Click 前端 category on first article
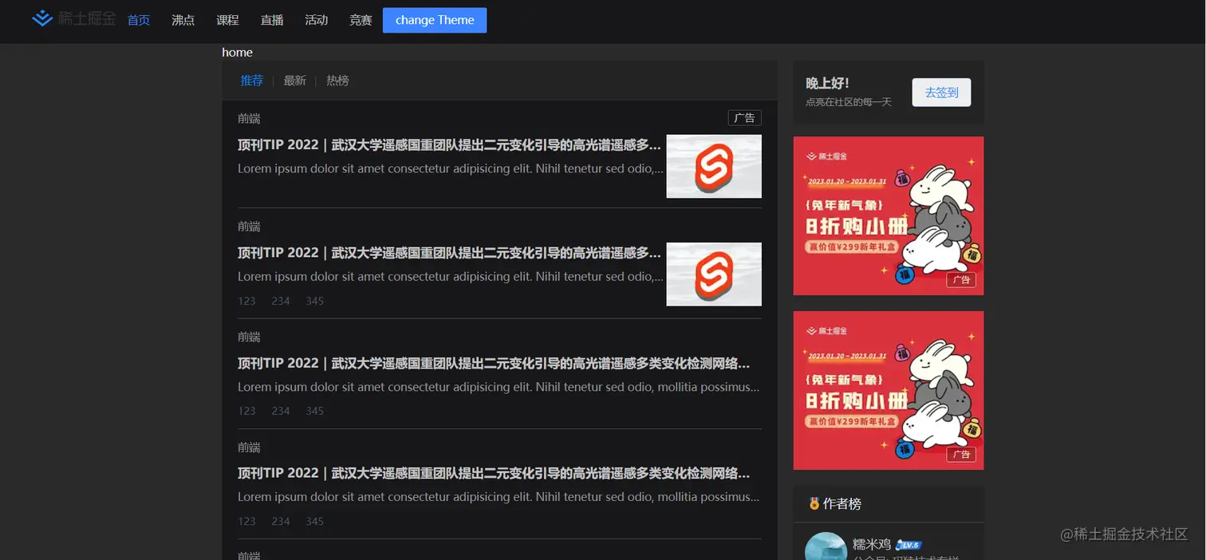Image resolution: width=1206 pixels, height=560 pixels. point(249,119)
